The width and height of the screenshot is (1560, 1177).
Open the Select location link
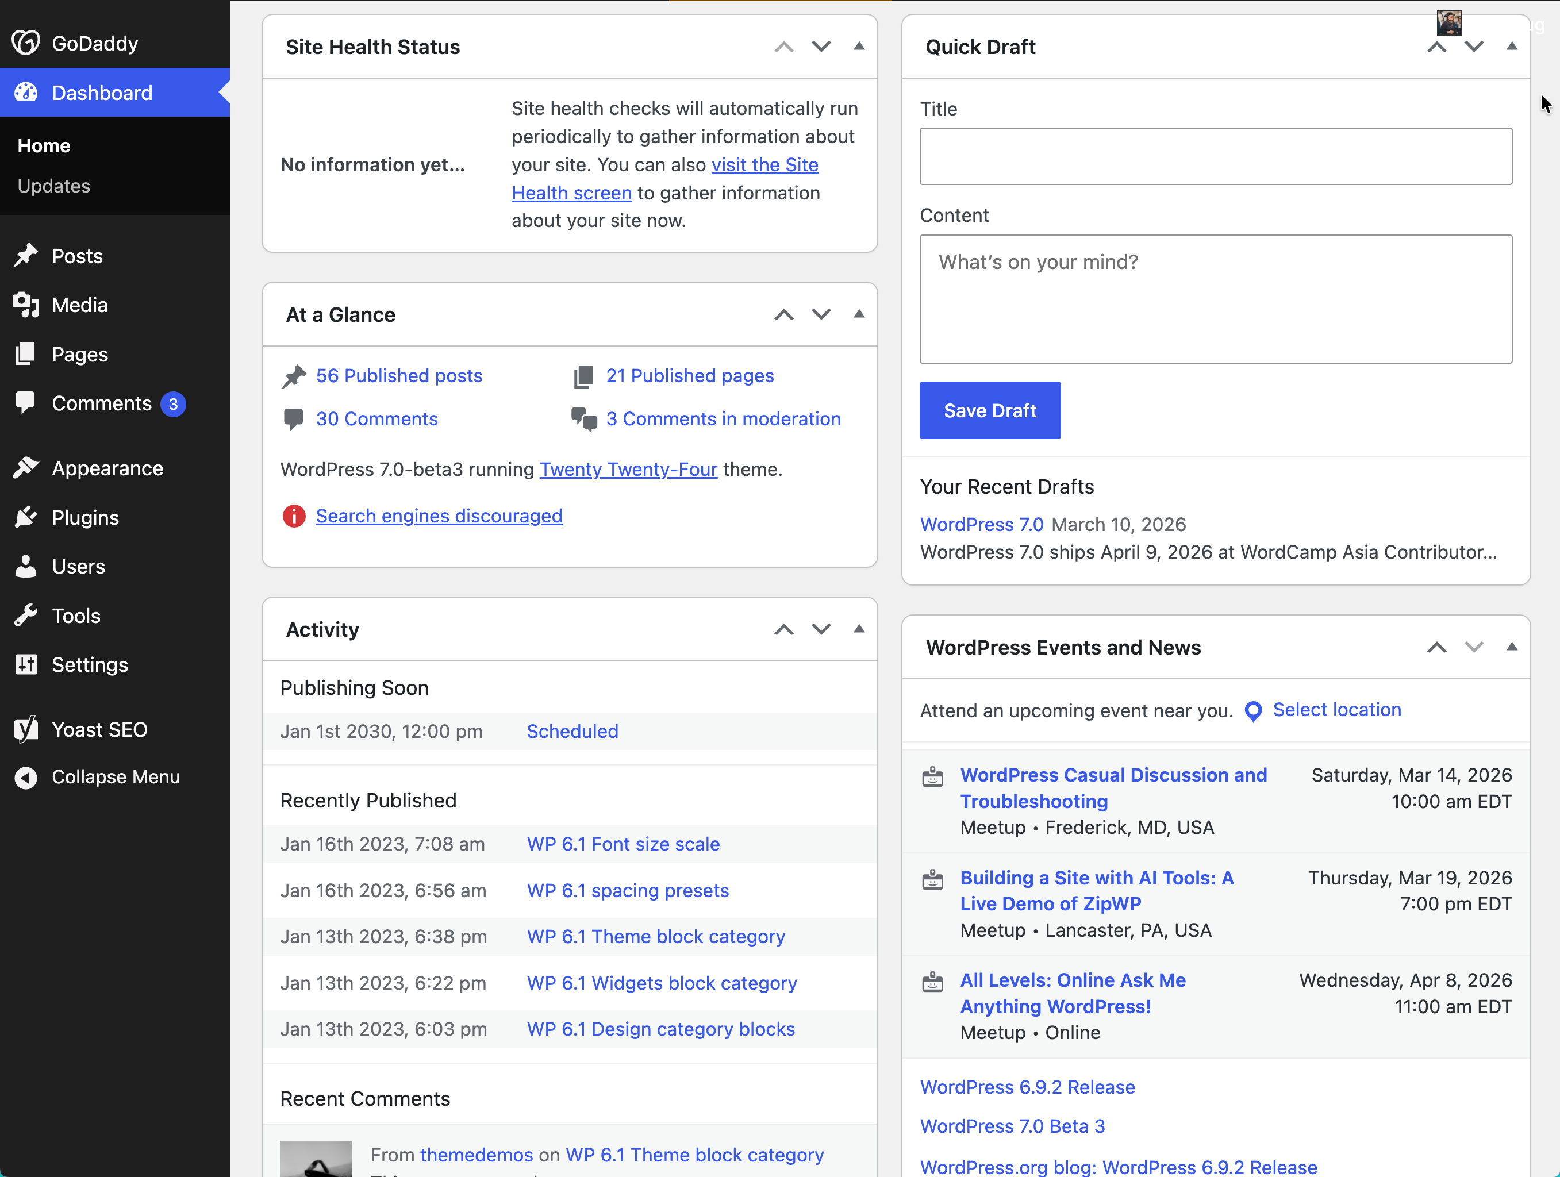tap(1336, 710)
